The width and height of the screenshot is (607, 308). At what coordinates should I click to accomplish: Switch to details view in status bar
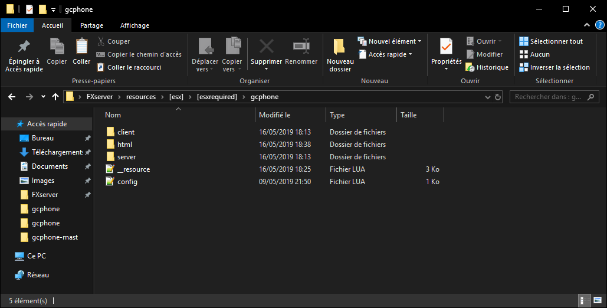[583, 300]
